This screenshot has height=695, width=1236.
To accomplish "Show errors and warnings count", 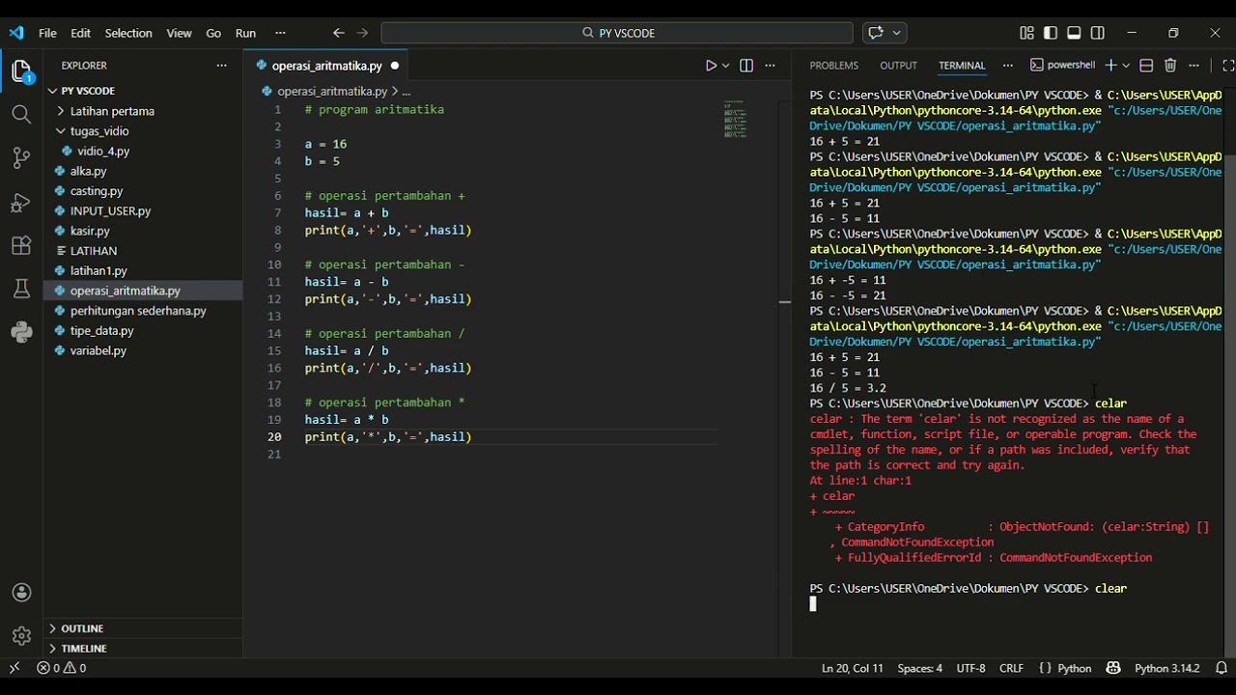I will (x=62, y=668).
